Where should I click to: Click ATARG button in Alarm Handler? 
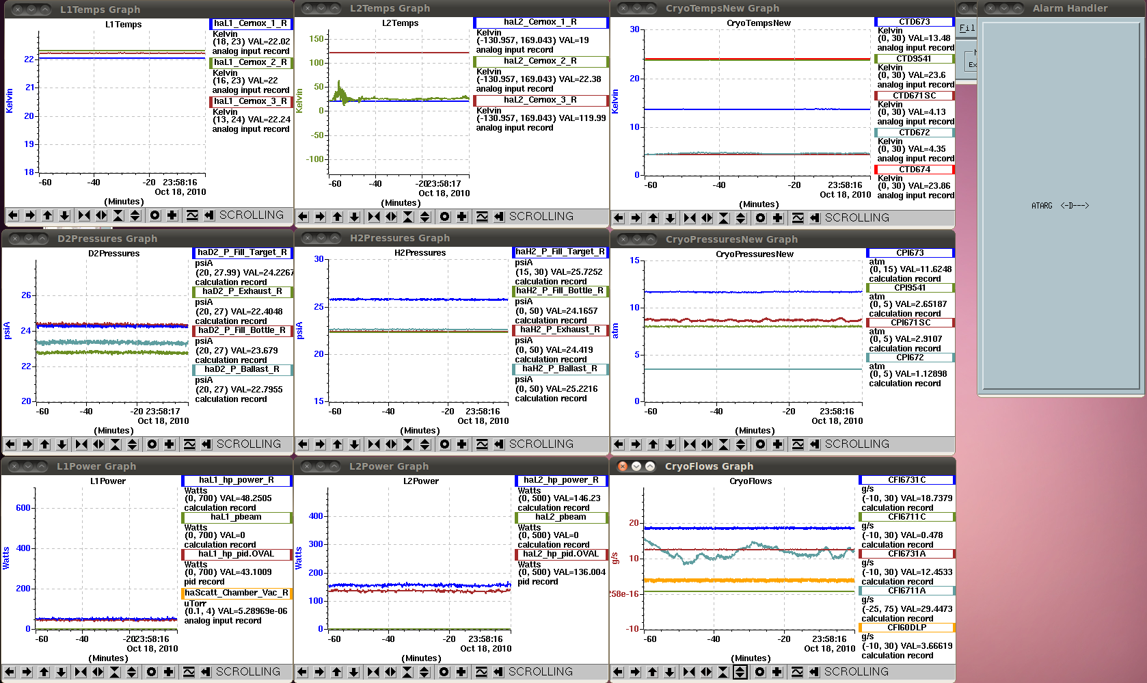[x=1042, y=206]
